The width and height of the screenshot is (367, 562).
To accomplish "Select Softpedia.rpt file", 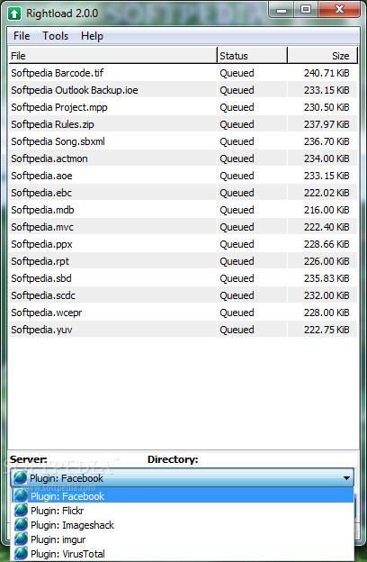I will 183,261.
